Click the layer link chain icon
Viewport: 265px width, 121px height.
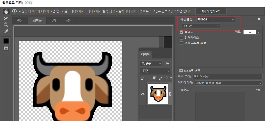(x=170, y=94)
